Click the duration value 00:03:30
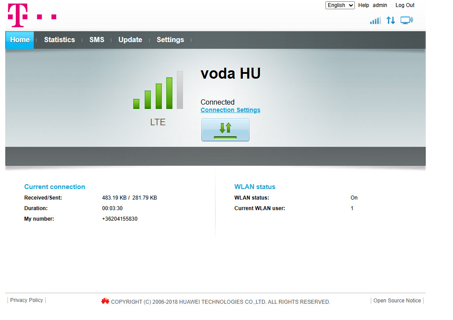Screen dimensions: 453x320 (x=113, y=208)
